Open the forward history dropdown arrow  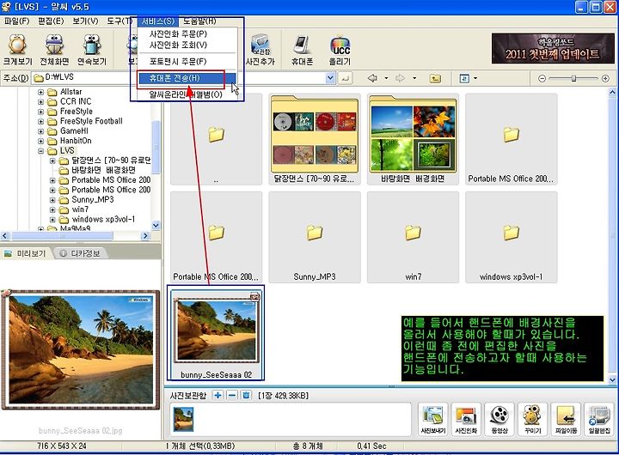click(x=414, y=78)
